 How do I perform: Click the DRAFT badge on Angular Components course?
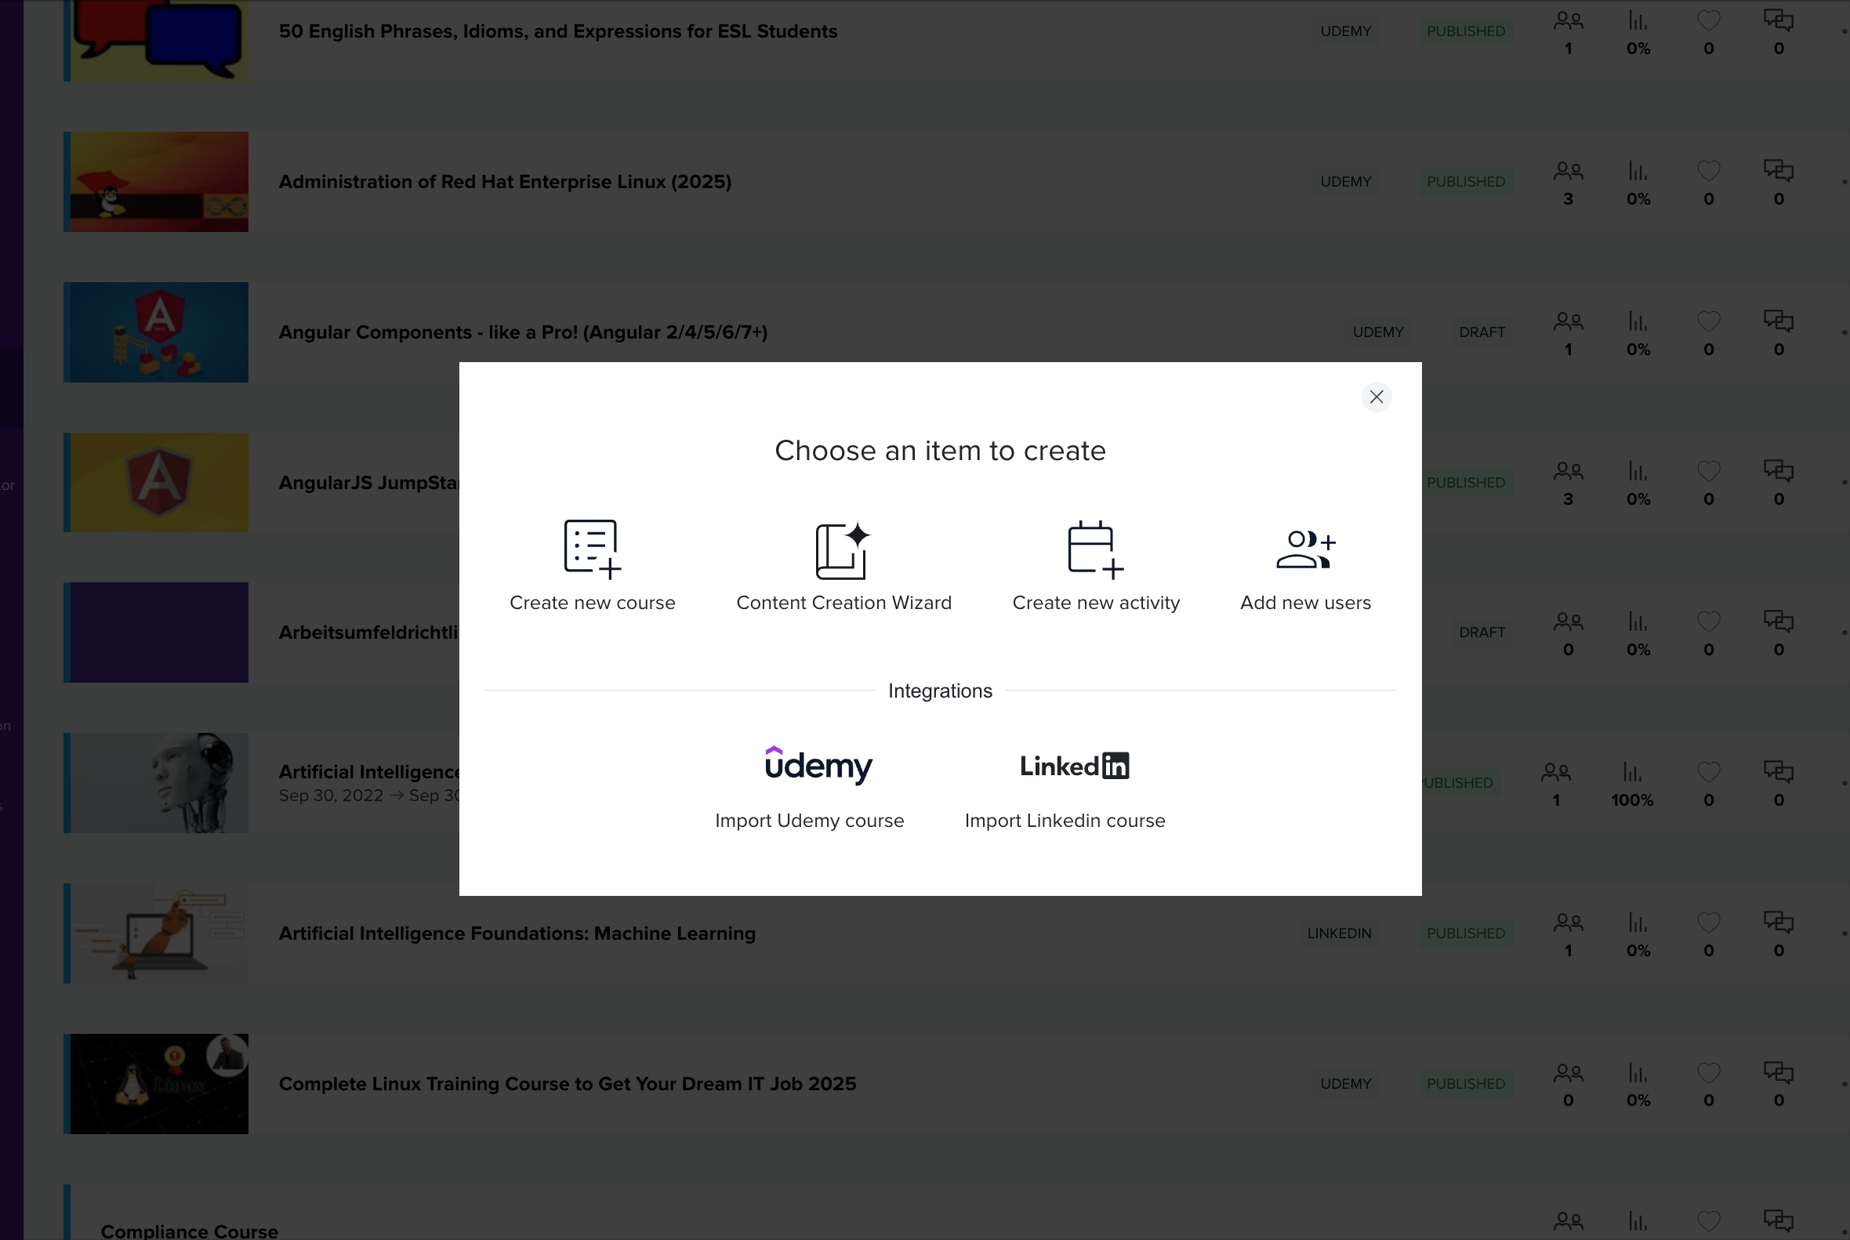point(1482,332)
